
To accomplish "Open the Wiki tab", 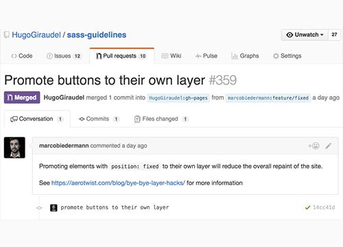I will (x=171, y=56).
